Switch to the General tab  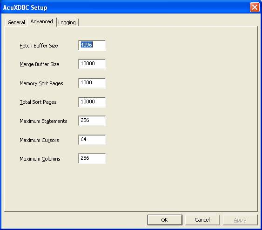click(x=16, y=22)
